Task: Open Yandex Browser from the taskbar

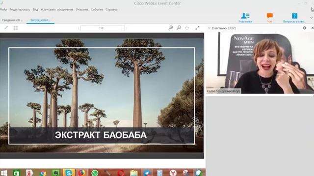Action: point(173,173)
